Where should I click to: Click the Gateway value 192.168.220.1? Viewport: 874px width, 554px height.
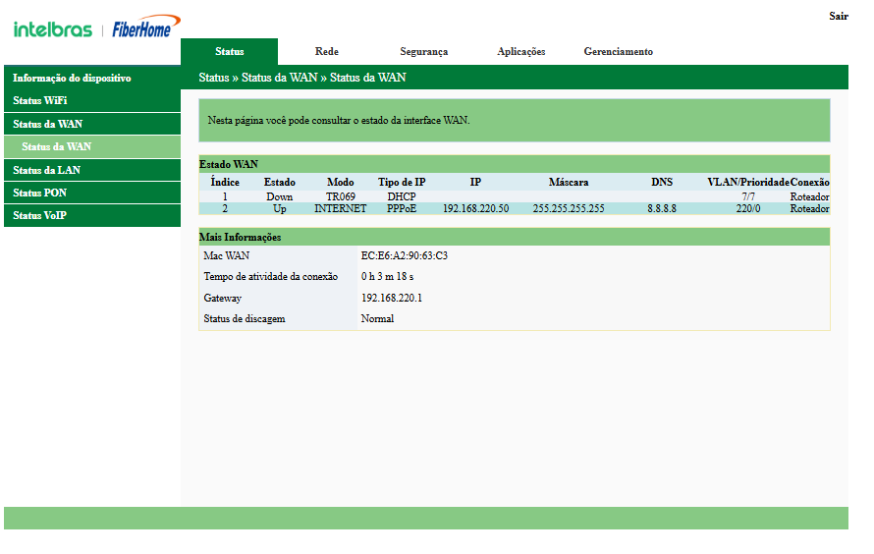(x=392, y=298)
